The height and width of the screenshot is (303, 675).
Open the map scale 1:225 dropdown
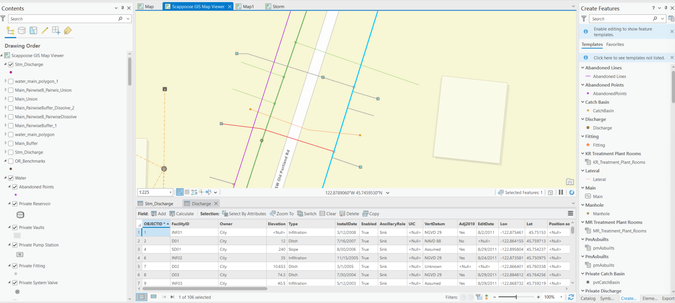coord(170,192)
